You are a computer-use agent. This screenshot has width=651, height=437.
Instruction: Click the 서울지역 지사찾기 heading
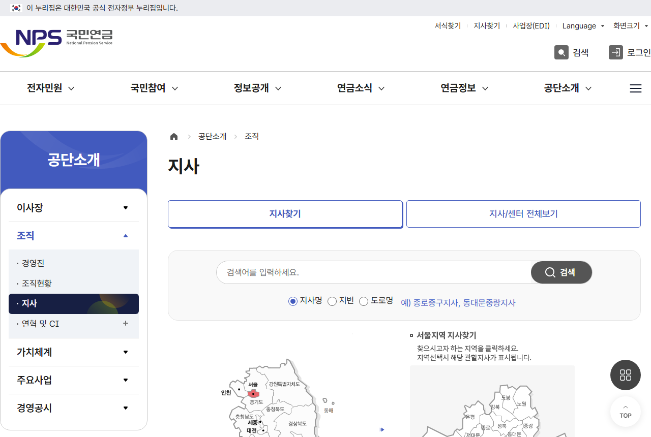point(447,335)
